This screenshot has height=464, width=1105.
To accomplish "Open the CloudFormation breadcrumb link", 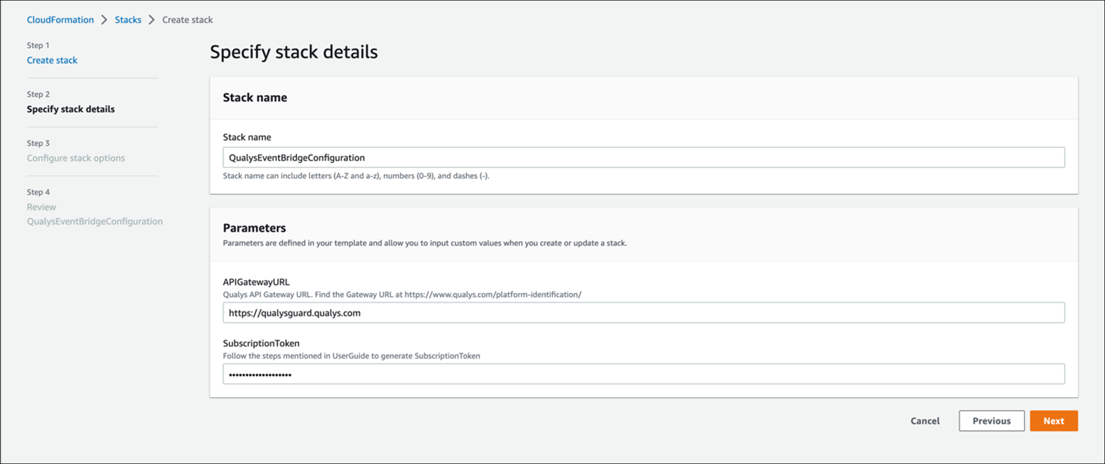I will pos(60,20).
